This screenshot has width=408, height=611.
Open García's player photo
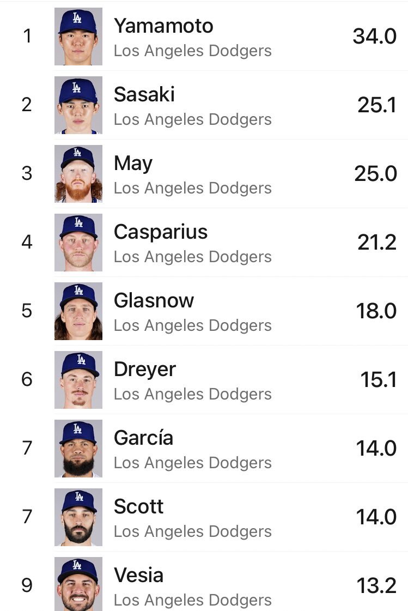[78, 449]
